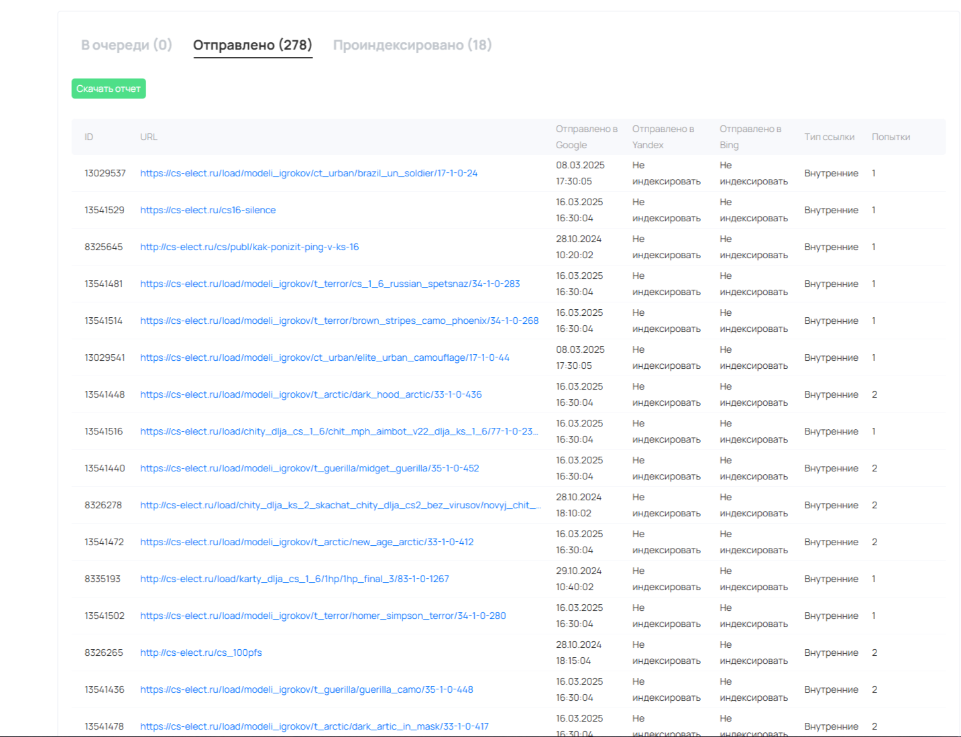Click Google date in cs16-silence row
The height and width of the screenshot is (737, 961).
[x=579, y=210]
